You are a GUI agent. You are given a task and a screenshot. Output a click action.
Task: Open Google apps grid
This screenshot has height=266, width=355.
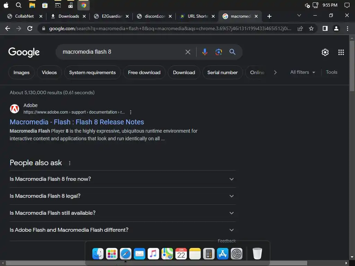(x=341, y=52)
